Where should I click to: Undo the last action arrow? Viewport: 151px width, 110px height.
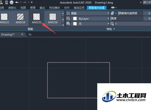[17, 2]
